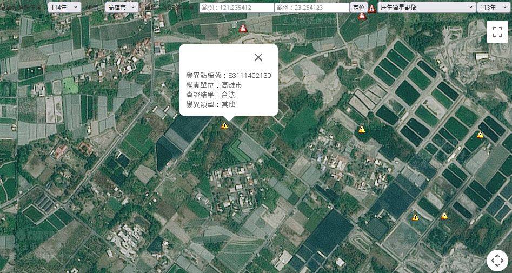This screenshot has width=512, height=273.
Task: Select yellow marker right of the popup, mid-map
Action: pos(362,129)
